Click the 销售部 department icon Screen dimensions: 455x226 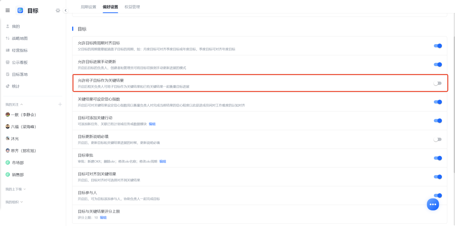click(8, 175)
